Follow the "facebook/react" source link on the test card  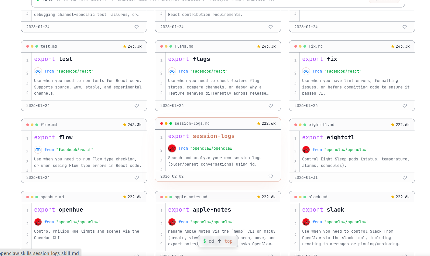75,71
